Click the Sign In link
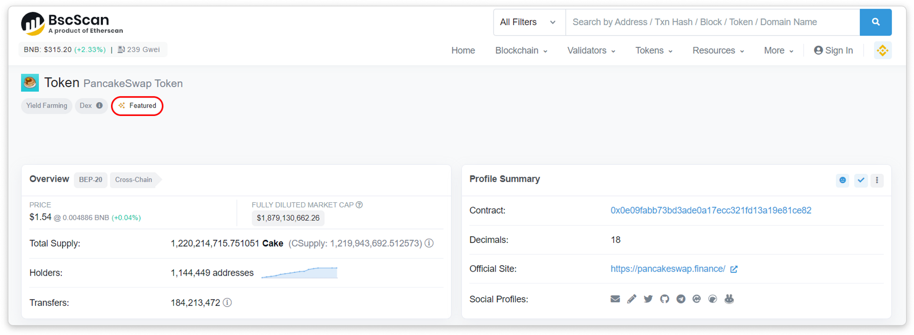The width and height of the screenshot is (914, 335). click(x=834, y=50)
